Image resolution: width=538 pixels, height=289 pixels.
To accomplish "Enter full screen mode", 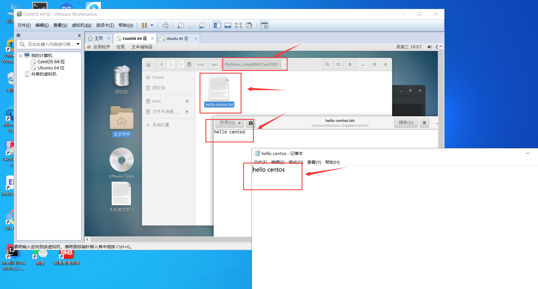I will [239, 25].
